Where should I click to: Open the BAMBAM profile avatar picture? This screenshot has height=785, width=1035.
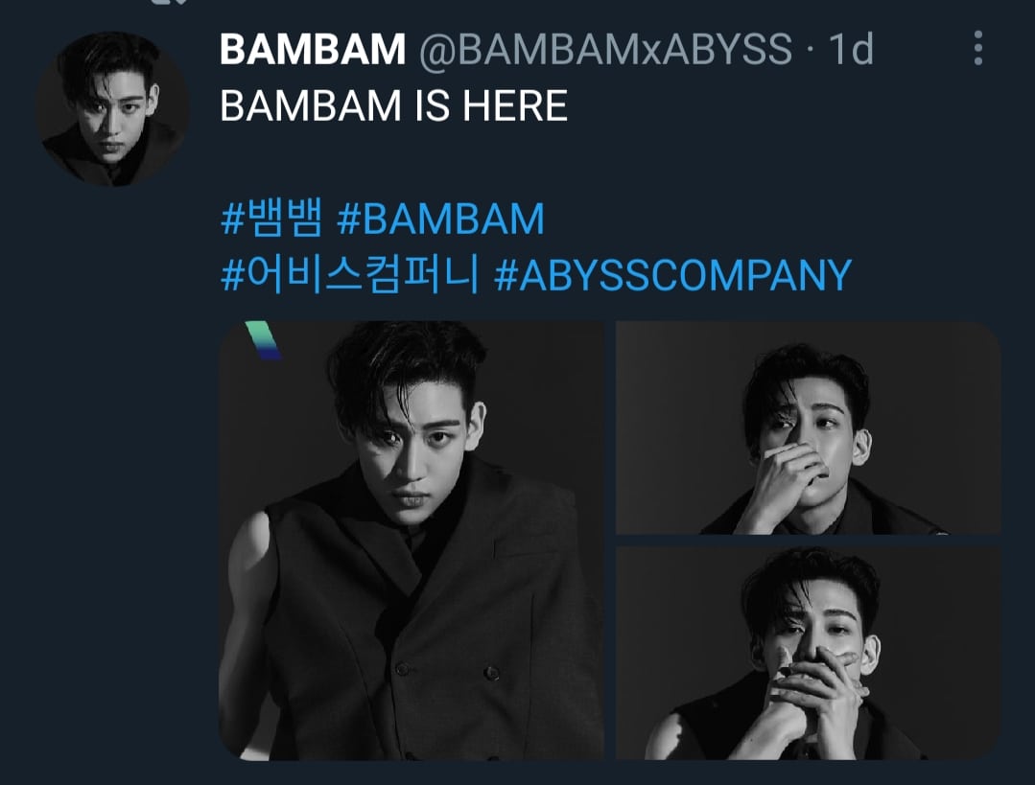112,109
